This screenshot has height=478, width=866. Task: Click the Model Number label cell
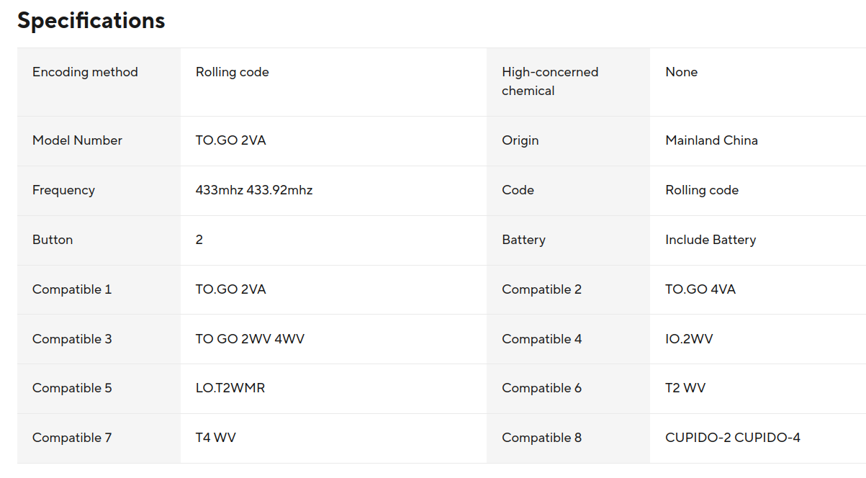coord(77,140)
